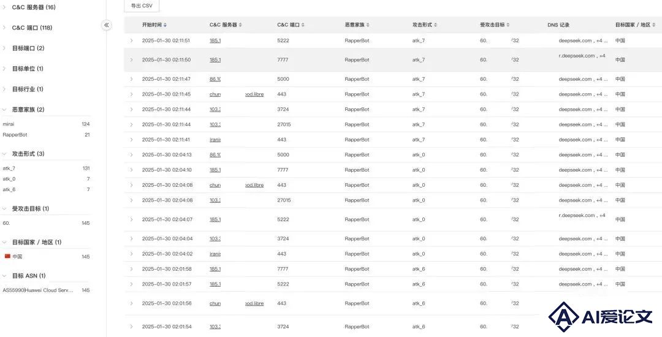Expand the row dated 2025-01-30 02:11:47
Viewport: 662px width, 337px height.
132,79
